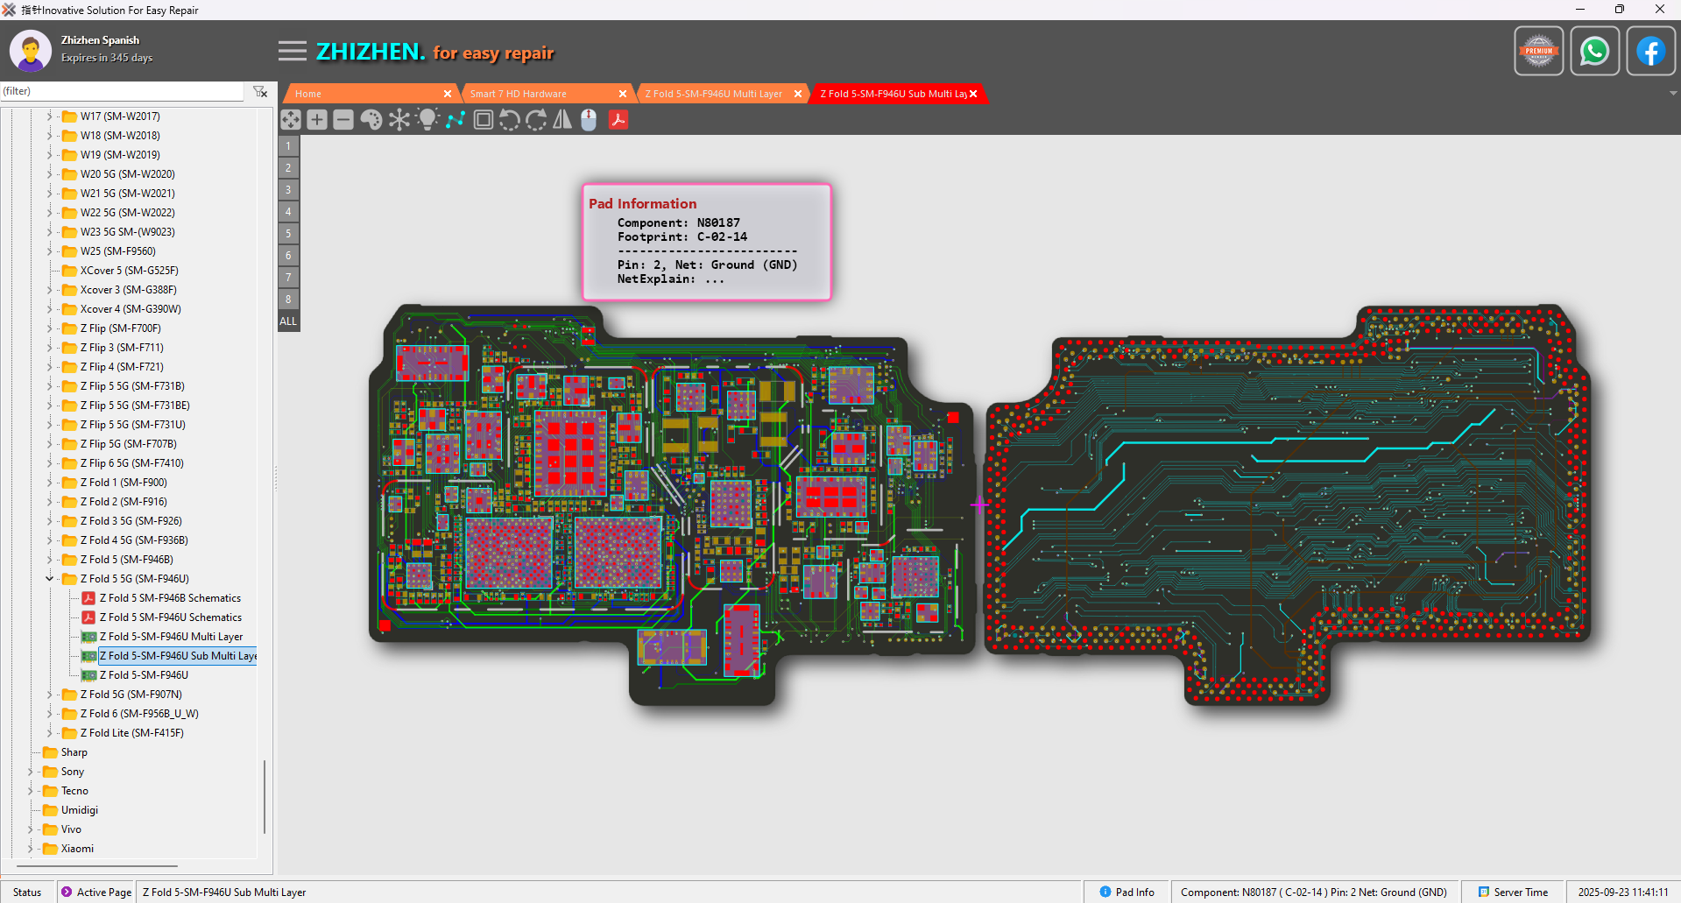Screen dimensions: 1681x903
Task: Open the PDF schematic icon in toolbar
Action: (x=618, y=120)
